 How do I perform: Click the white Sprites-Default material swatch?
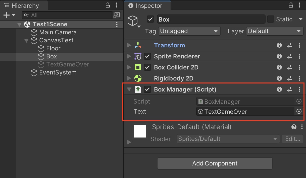pos(140,131)
